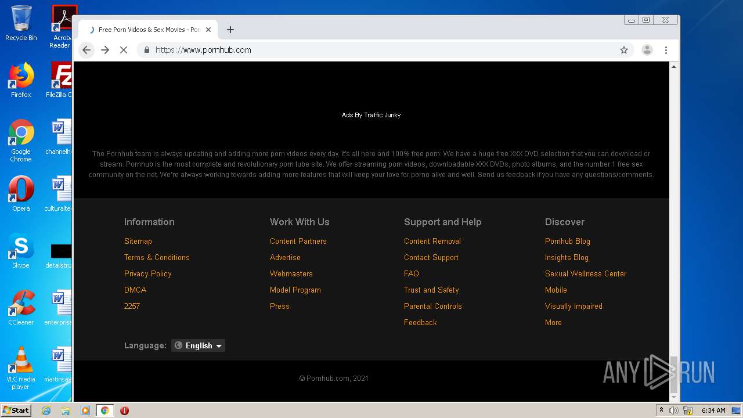Launch the Skype desktop shortcut

pos(21,251)
